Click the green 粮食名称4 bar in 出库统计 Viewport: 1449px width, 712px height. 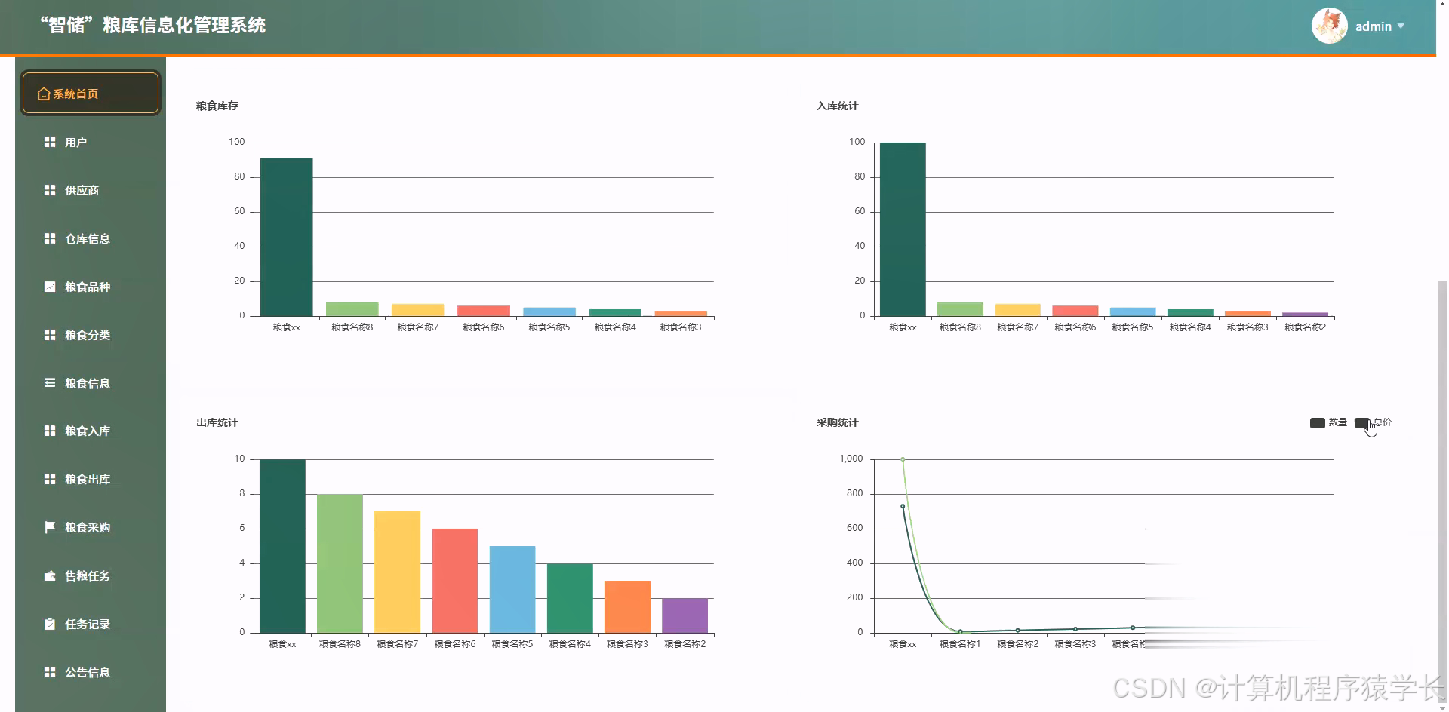point(570,598)
